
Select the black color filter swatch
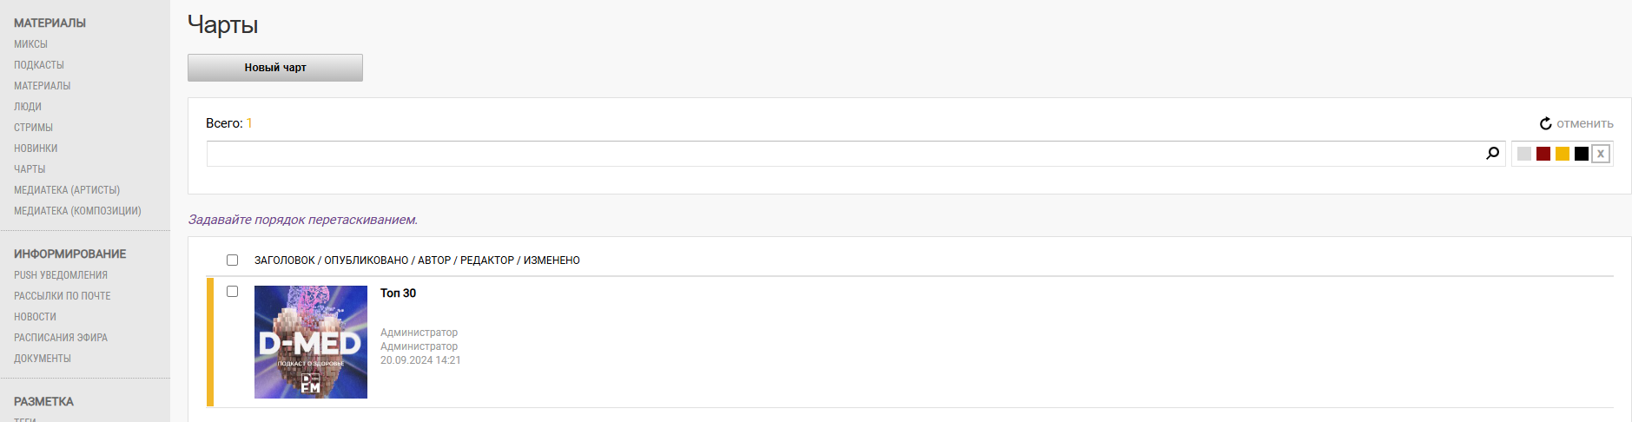pyautogui.click(x=1582, y=154)
